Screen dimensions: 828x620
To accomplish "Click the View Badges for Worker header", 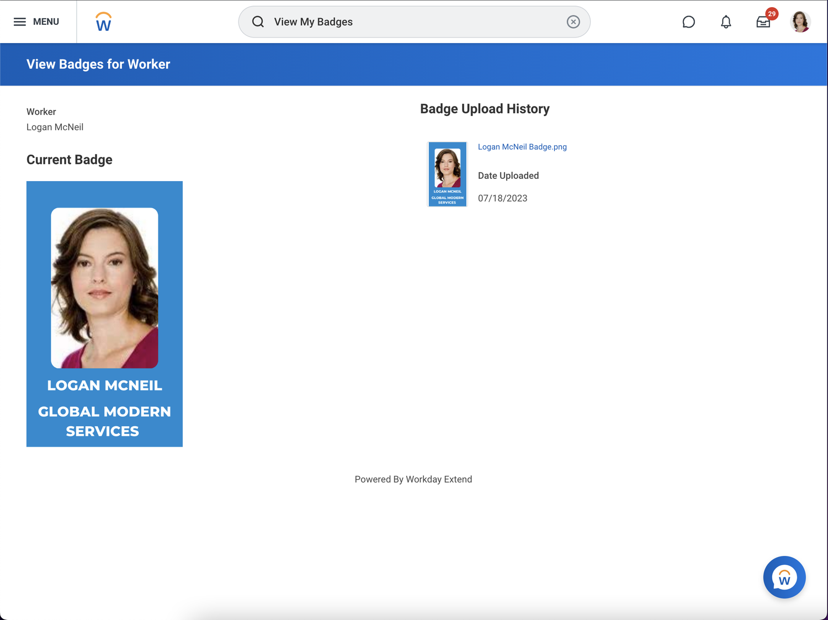I will [x=98, y=64].
